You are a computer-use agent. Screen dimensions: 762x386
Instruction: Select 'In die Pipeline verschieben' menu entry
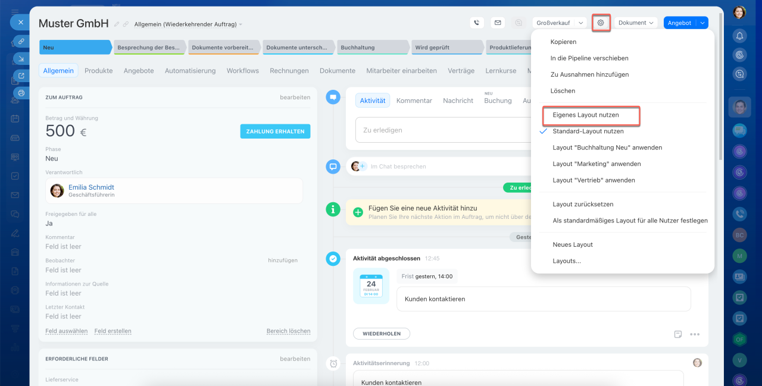coord(589,58)
